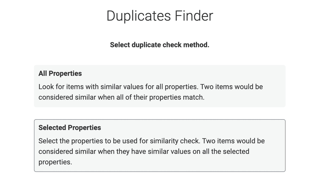This screenshot has height=185, width=314.
Task: Click the text "considered similar when all of their properties match"
Action: pyautogui.click(x=121, y=97)
